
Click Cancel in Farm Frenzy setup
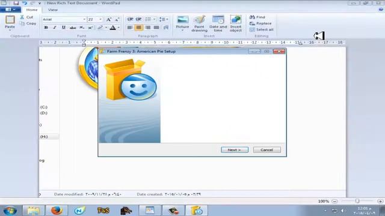click(x=266, y=150)
